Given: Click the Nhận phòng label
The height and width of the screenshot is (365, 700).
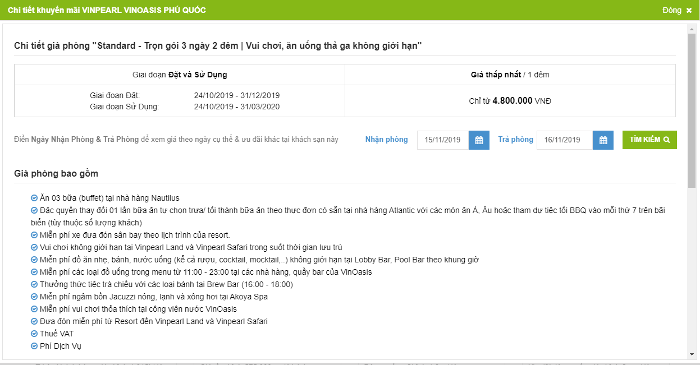Looking at the screenshot, I should pos(386,140).
